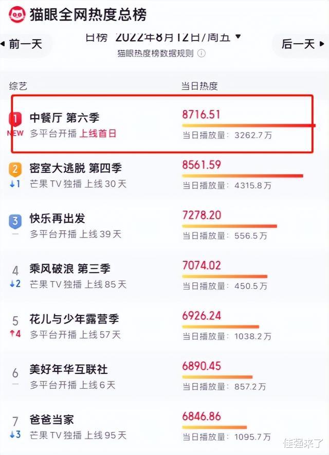
Task: Click the Maoyan cat logo icon
Action: coord(17,14)
